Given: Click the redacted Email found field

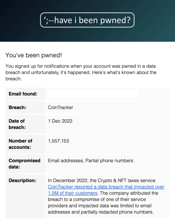Looking at the screenshot, I should [93, 94].
